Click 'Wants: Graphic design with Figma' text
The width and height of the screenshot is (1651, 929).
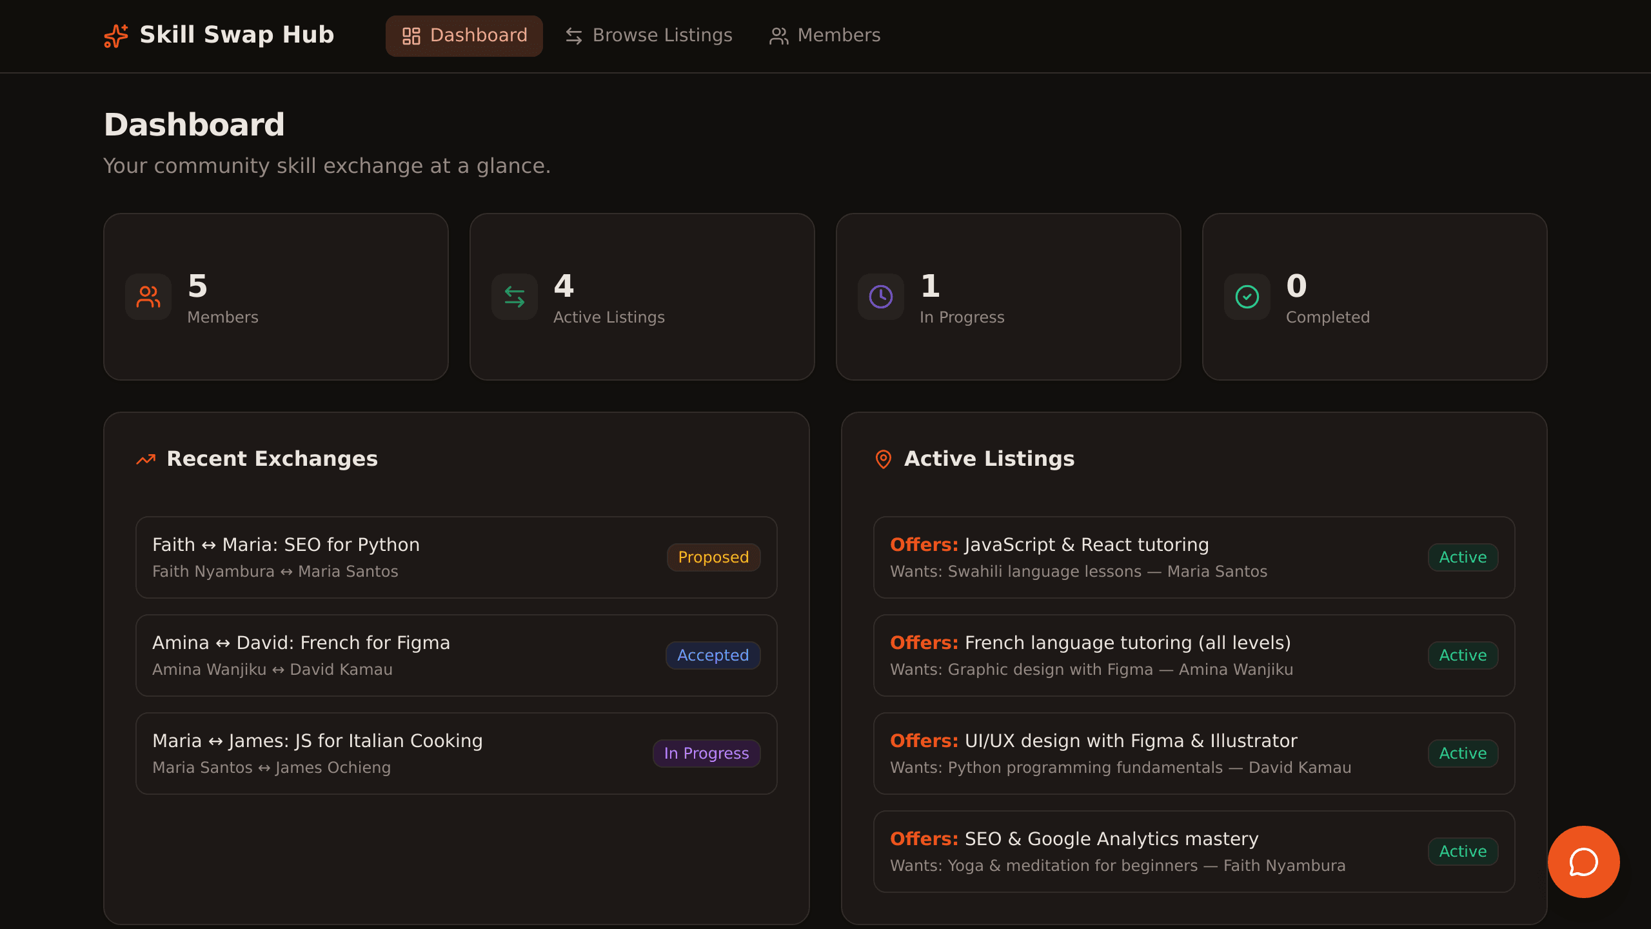point(1022,670)
